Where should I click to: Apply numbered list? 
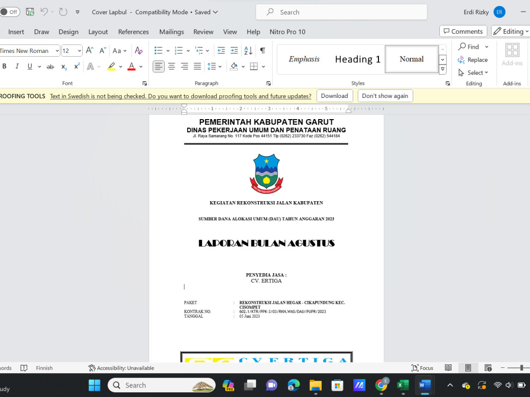pyautogui.click(x=179, y=51)
